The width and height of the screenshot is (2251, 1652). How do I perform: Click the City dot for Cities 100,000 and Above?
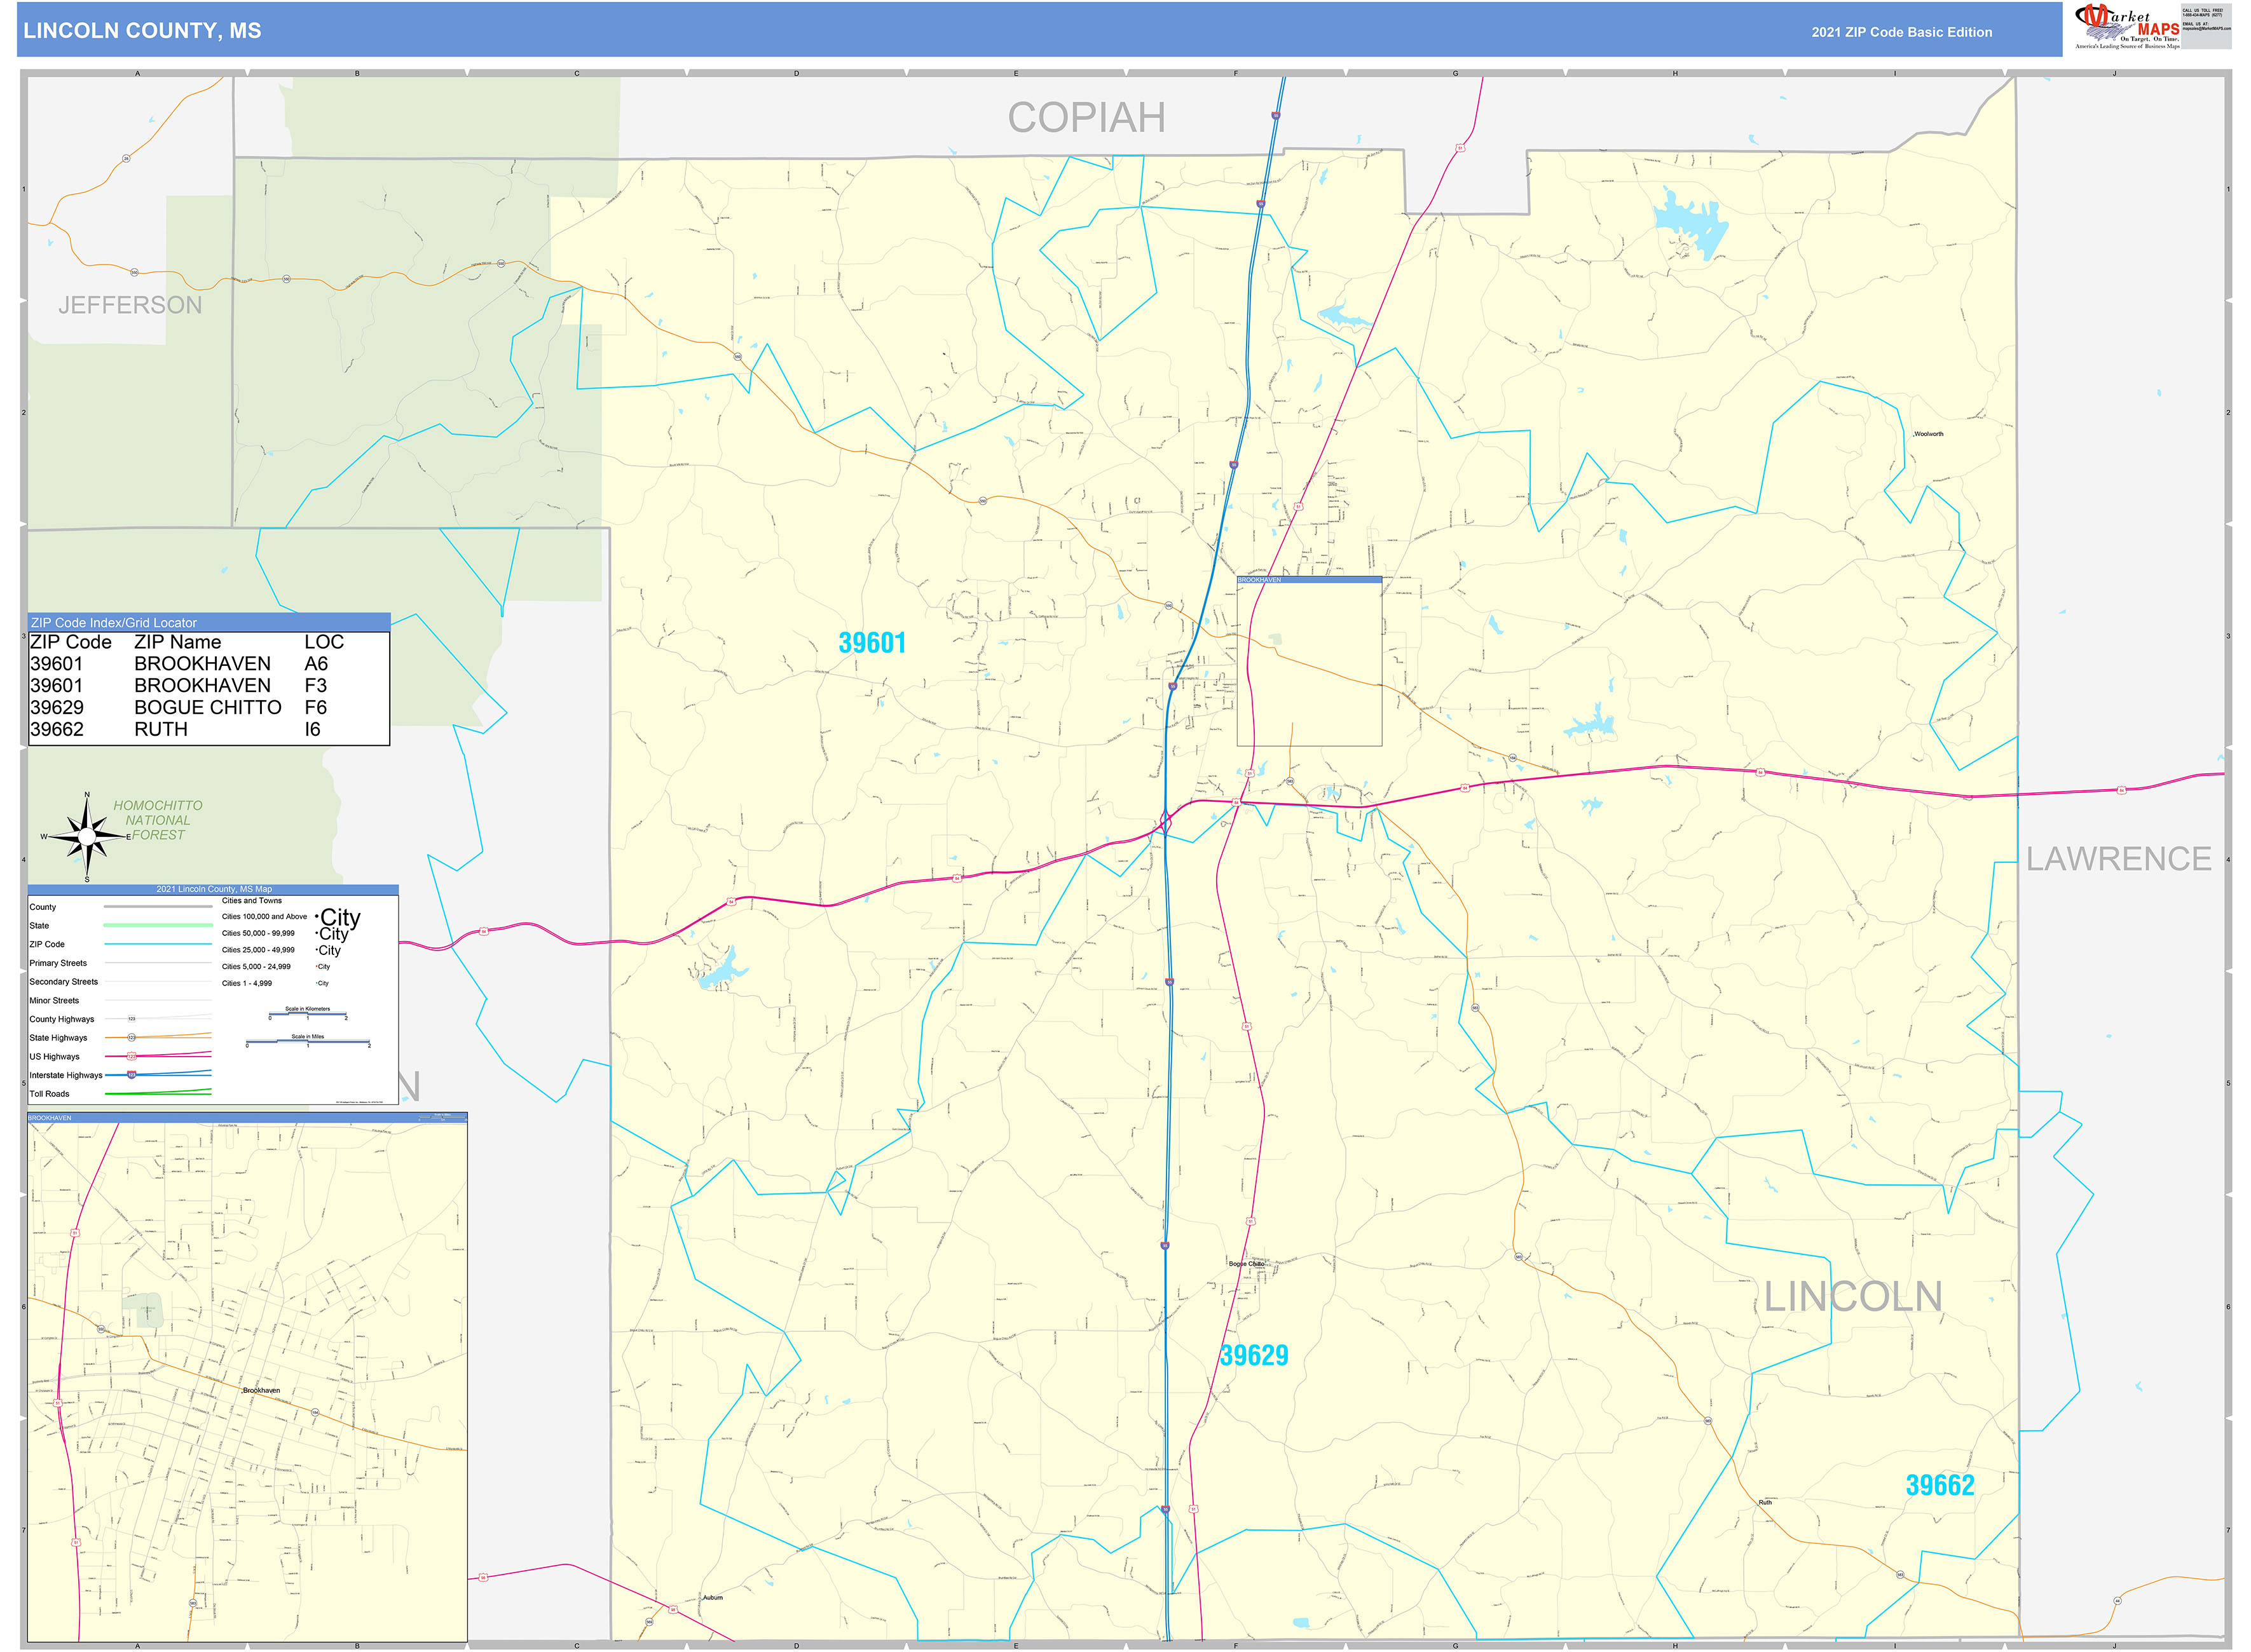(317, 917)
